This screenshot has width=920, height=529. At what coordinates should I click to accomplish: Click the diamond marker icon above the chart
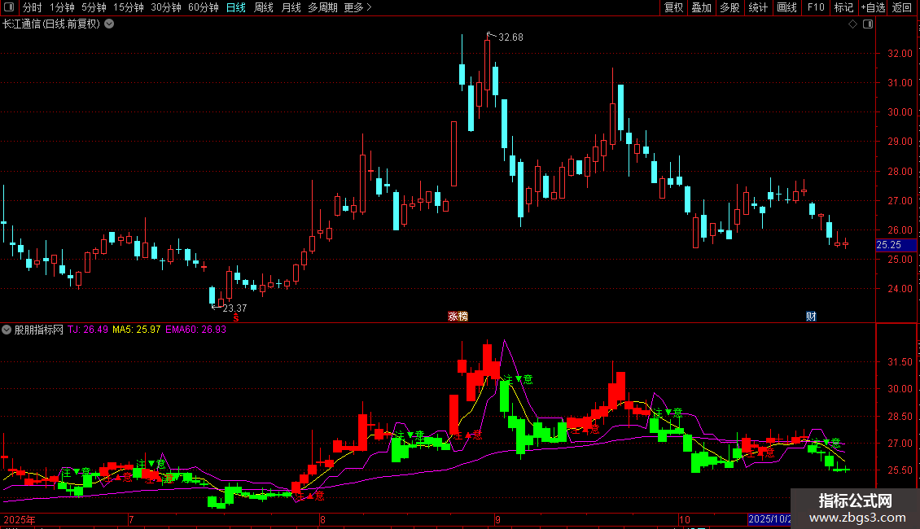852,24
